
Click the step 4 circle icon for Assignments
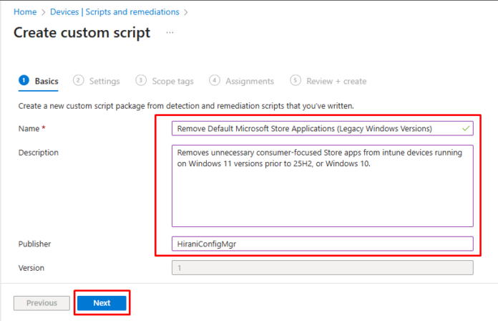tap(215, 80)
